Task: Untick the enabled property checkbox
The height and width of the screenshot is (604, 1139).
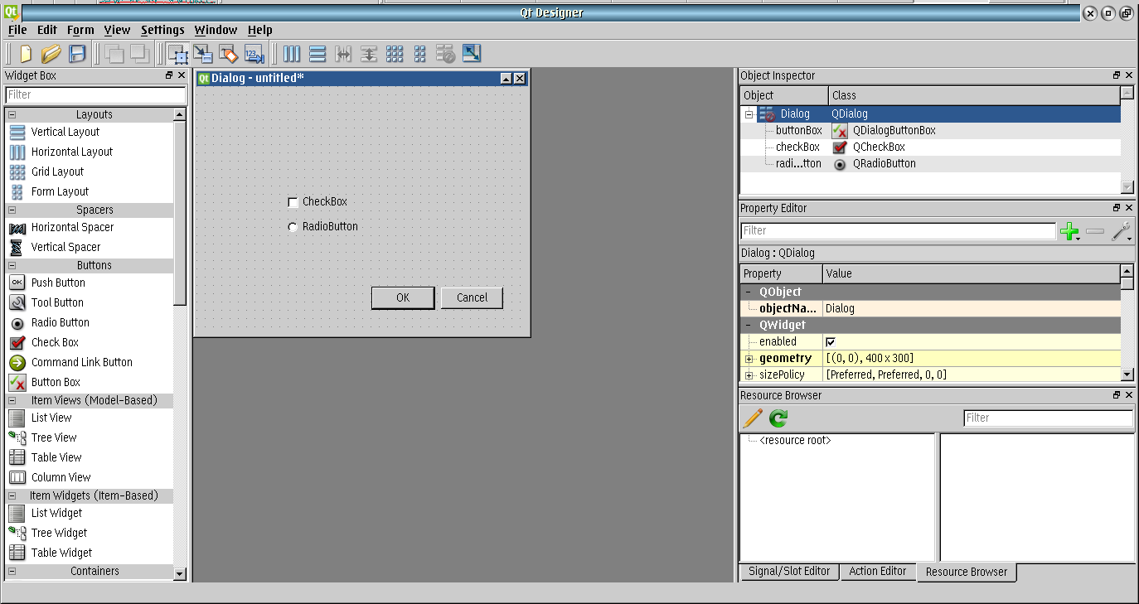Action: (x=831, y=342)
